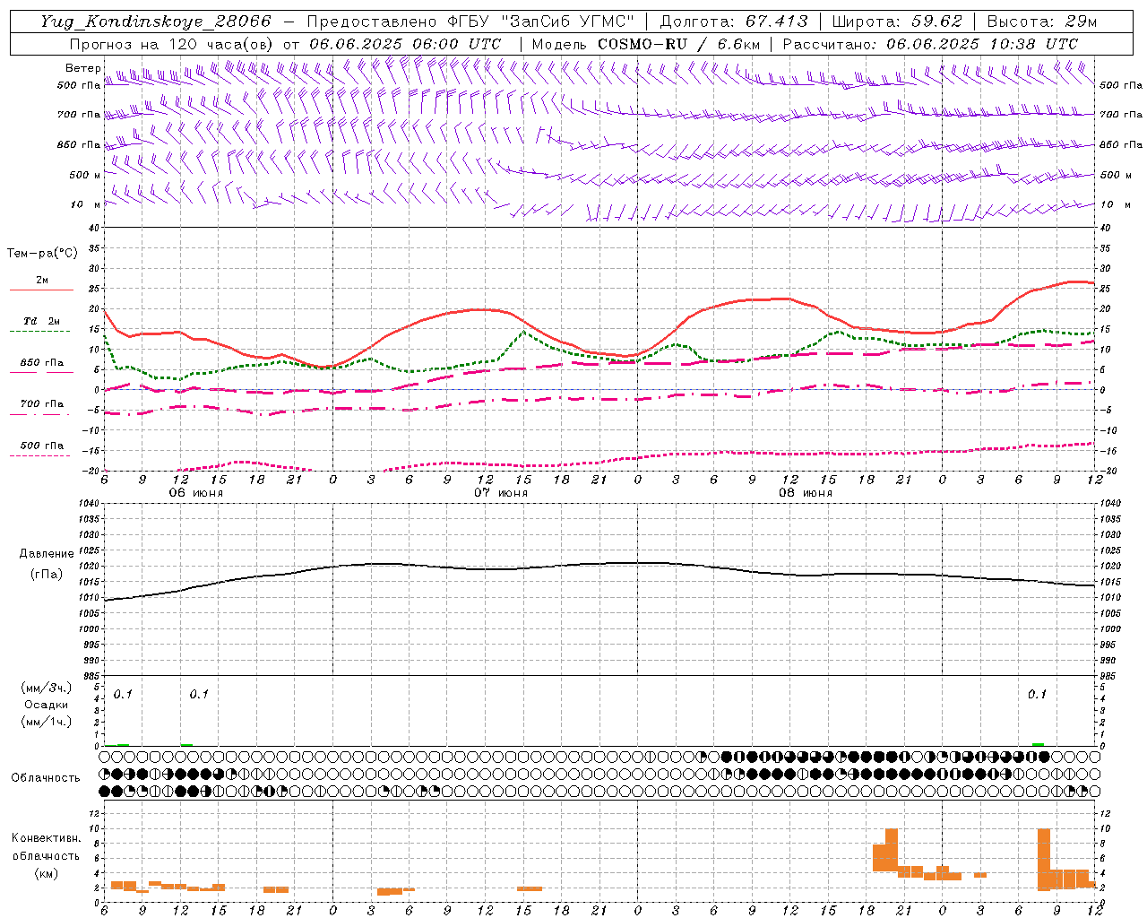Click the station title Yug_Kondinskoye_28066

[155, 22]
